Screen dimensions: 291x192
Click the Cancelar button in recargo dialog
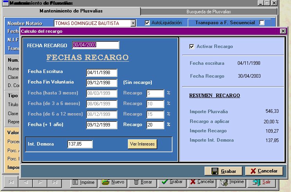coord(264,171)
